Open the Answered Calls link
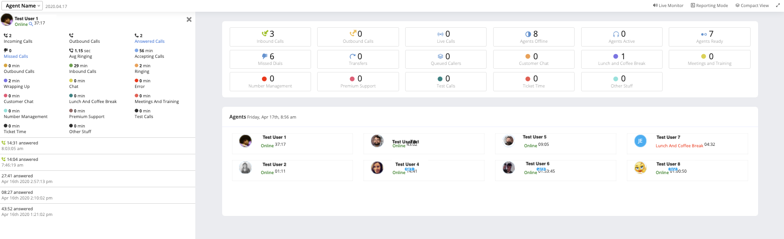This screenshot has height=239, width=784. pyautogui.click(x=150, y=41)
